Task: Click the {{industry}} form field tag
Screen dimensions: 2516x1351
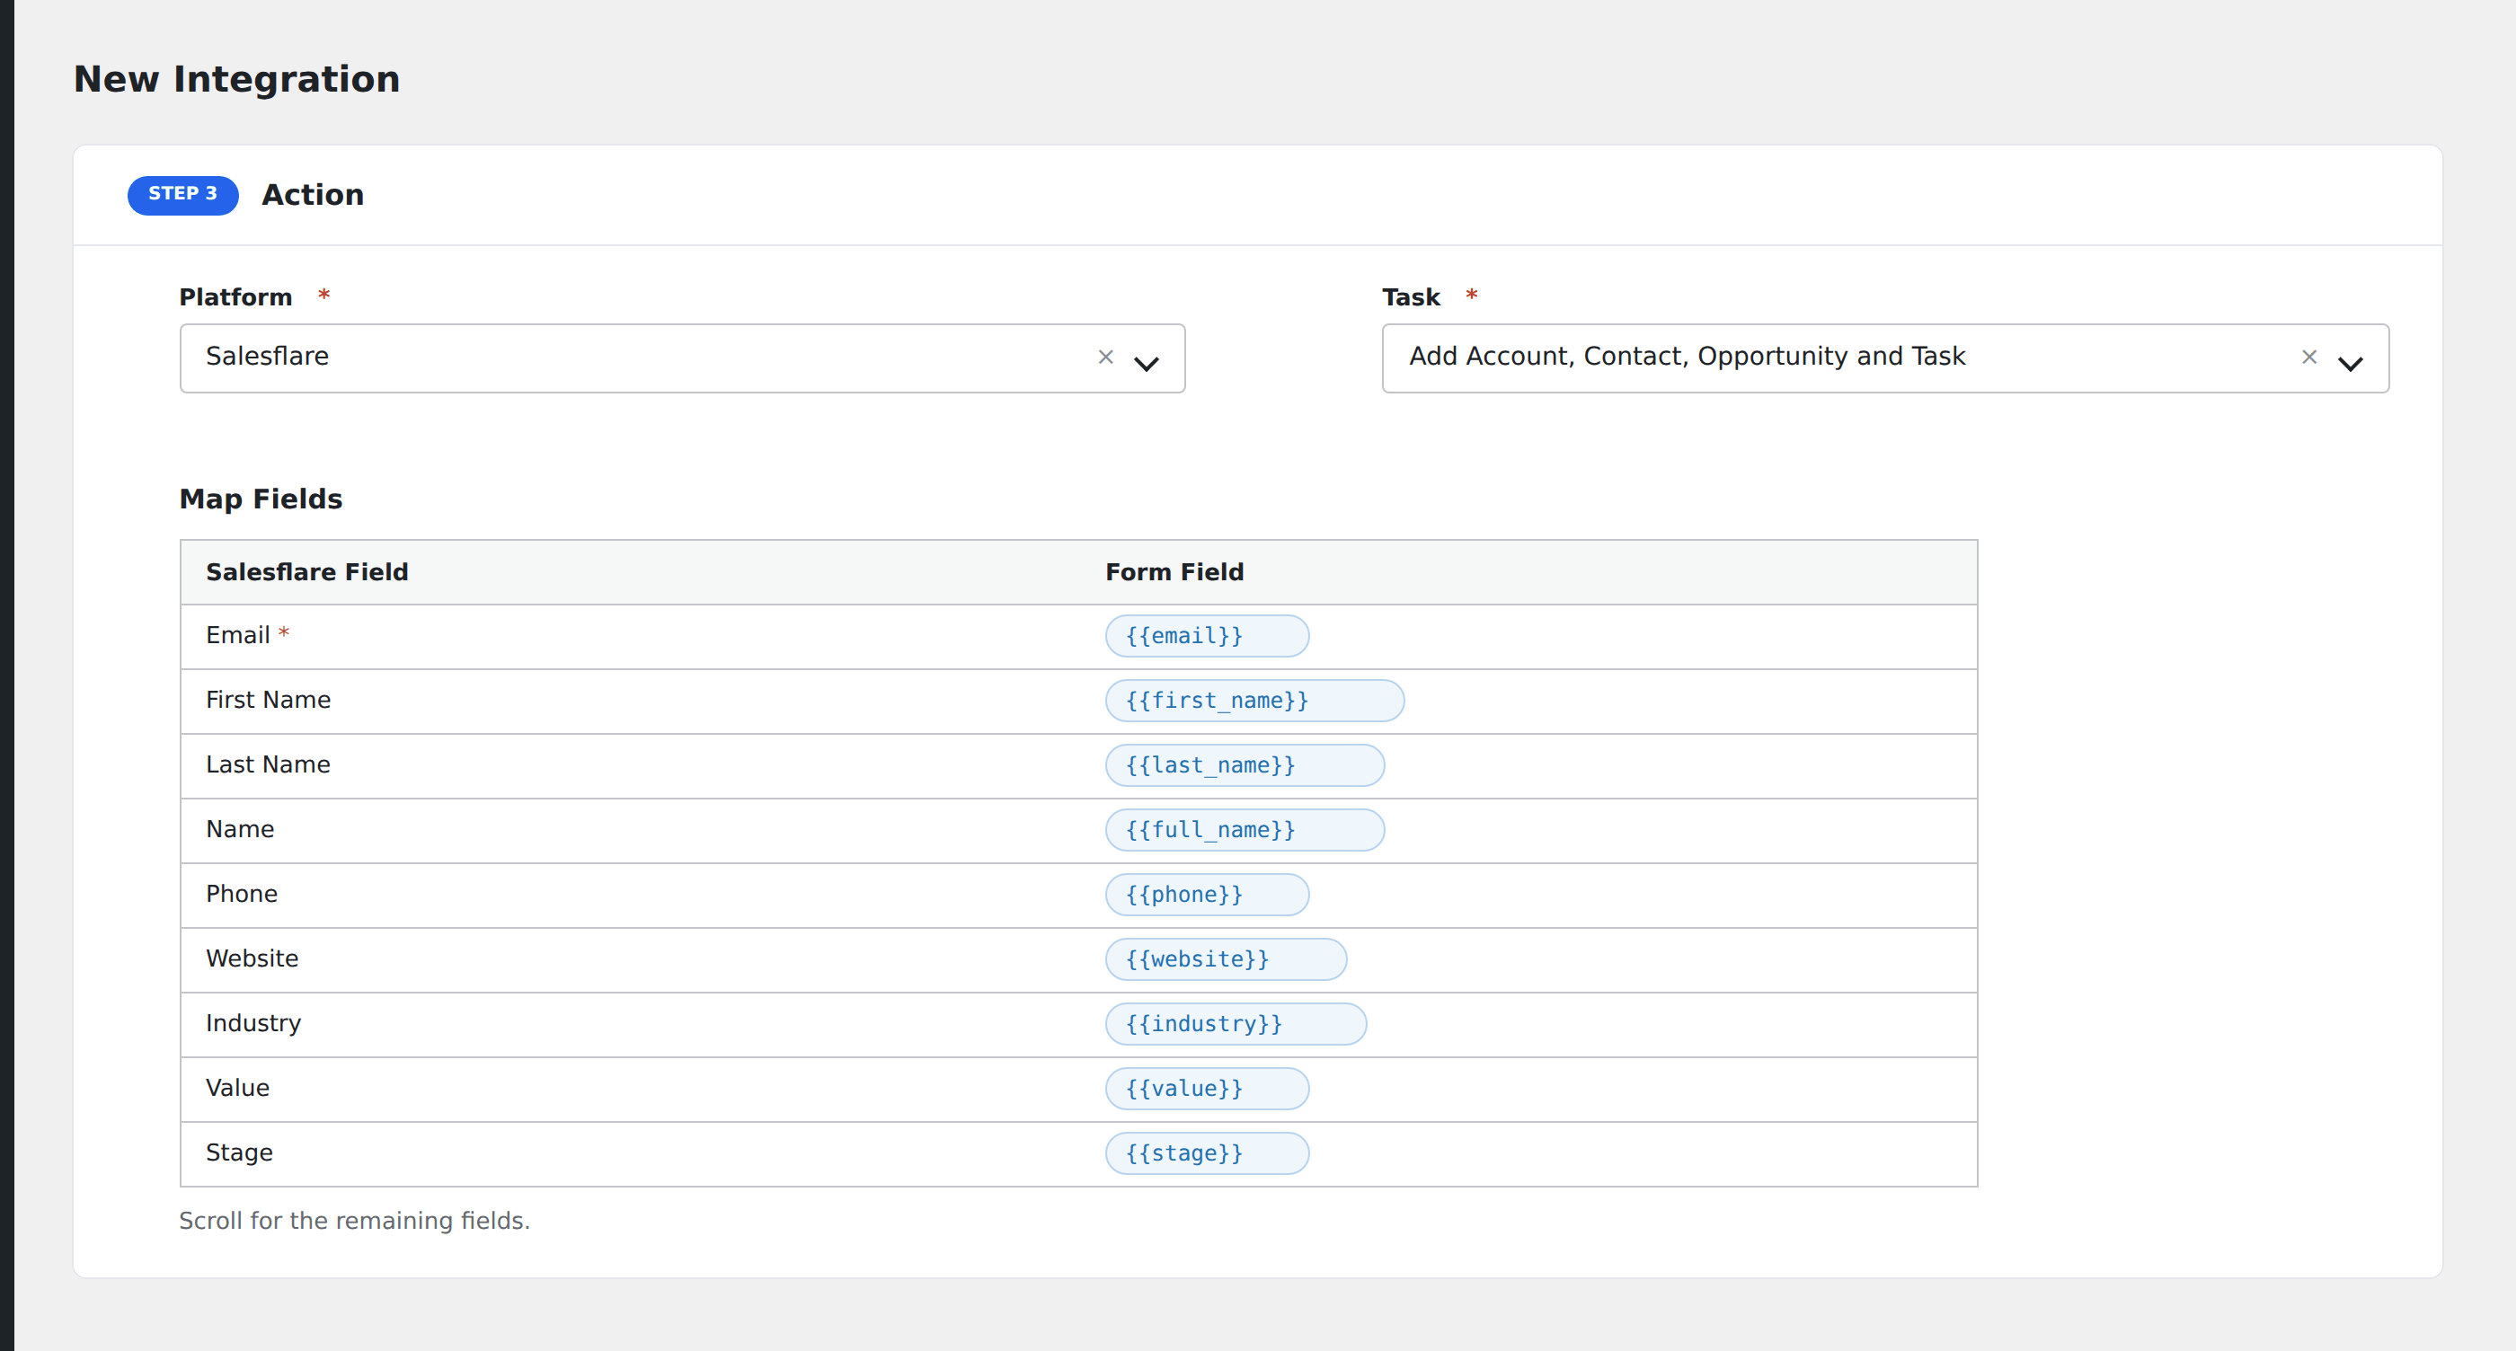Action: [x=1236, y=1024]
